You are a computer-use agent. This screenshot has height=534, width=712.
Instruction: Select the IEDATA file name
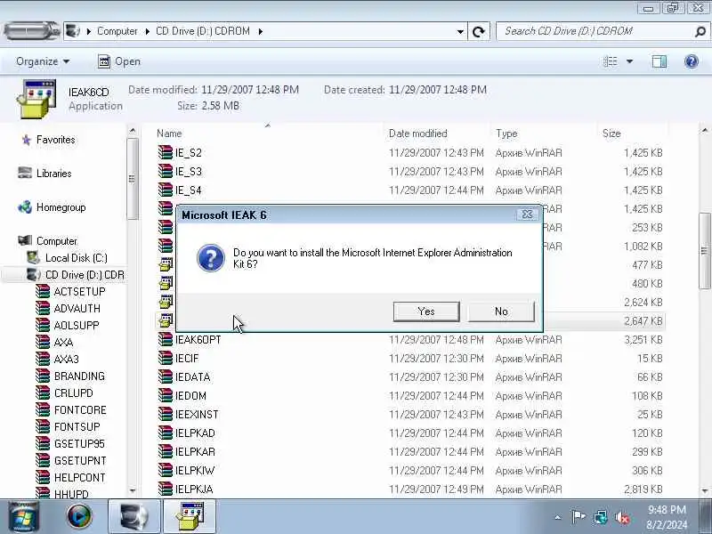coord(192,377)
